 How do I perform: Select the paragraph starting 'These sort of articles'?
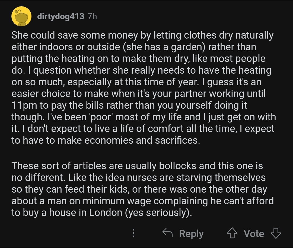tap(142, 189)
